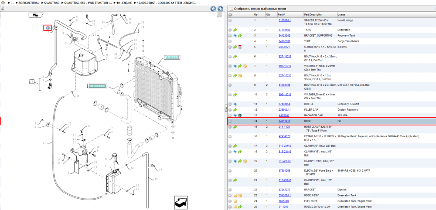Open part number 87384580 link
This screenshot has width=436, height=210.
point(285,30)
